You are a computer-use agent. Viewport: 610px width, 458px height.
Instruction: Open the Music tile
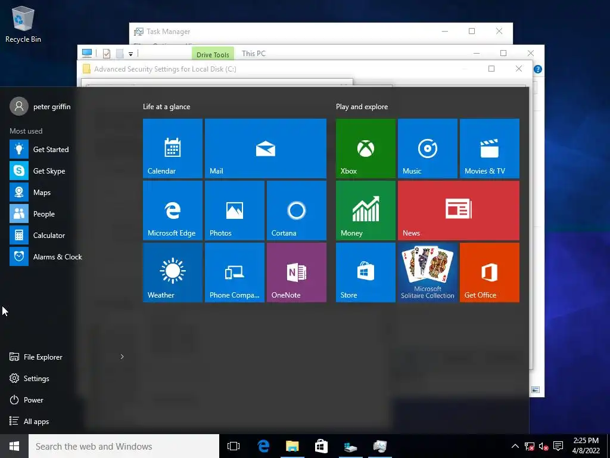coord(427,148)
